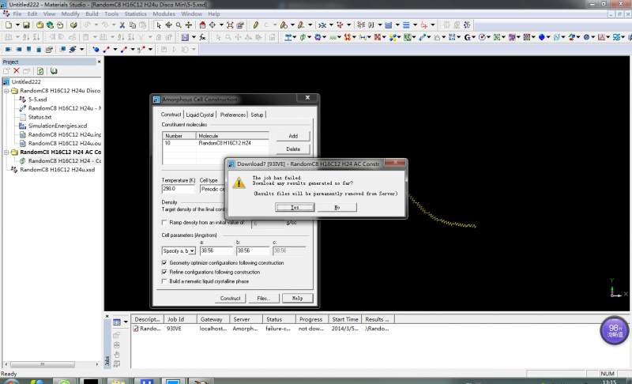Click the Cut scissors icon

point(122,25)
